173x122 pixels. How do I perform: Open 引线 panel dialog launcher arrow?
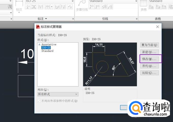(136, 19)
